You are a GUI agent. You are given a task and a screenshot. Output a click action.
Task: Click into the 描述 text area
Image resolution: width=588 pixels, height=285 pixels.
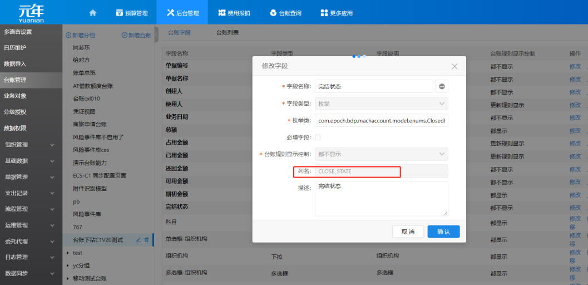381,198
